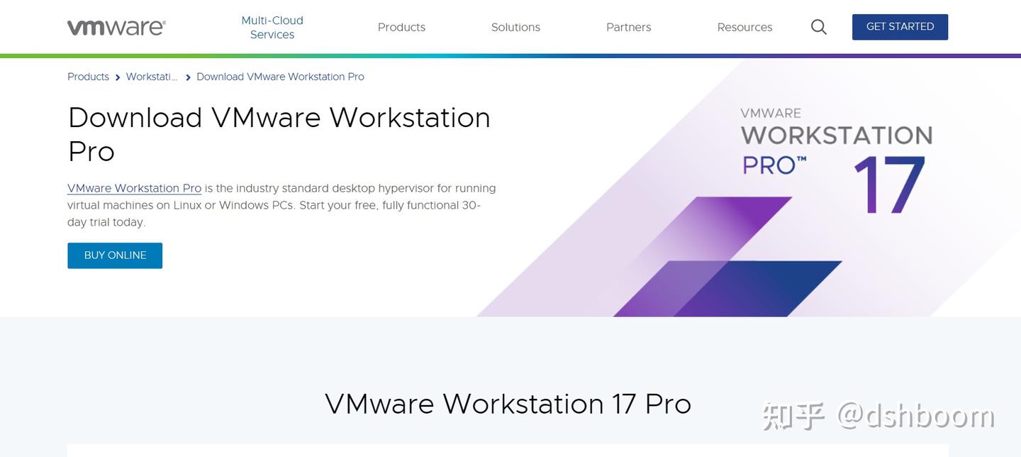The image size is (1021, 457).
Task: Open the Products navigation menu
Action: coord(401,27)
